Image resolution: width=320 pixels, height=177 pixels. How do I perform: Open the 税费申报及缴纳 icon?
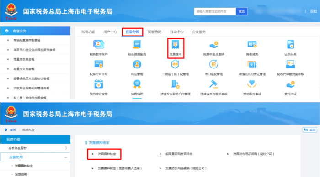pos(213,44)
